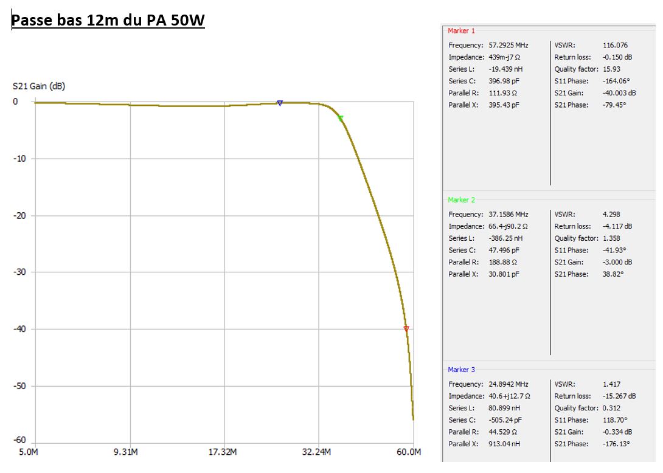Click the 9.31M frequency axis label
Image resolution: width=663 pixels, height=473 pixels.
pos(125,452)
